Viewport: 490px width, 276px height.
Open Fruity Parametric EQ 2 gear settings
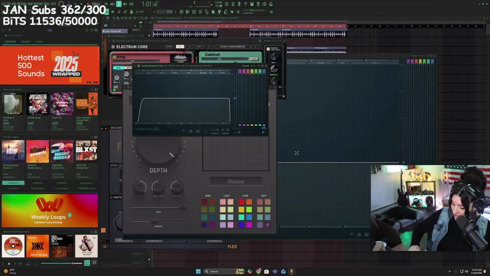pyautogui.click(x=139, y=66)
